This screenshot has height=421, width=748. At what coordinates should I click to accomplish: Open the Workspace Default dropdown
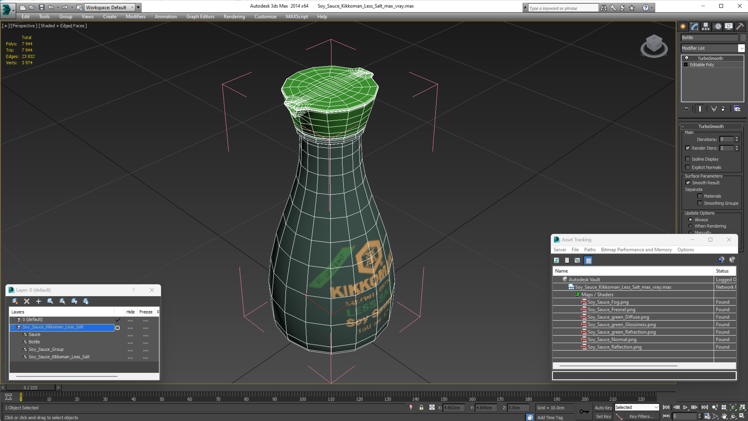pyautogui.click(x=110, y=7)
